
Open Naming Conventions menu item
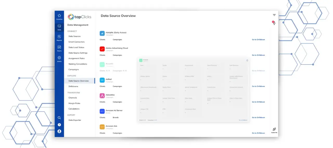tap(78, 64)
